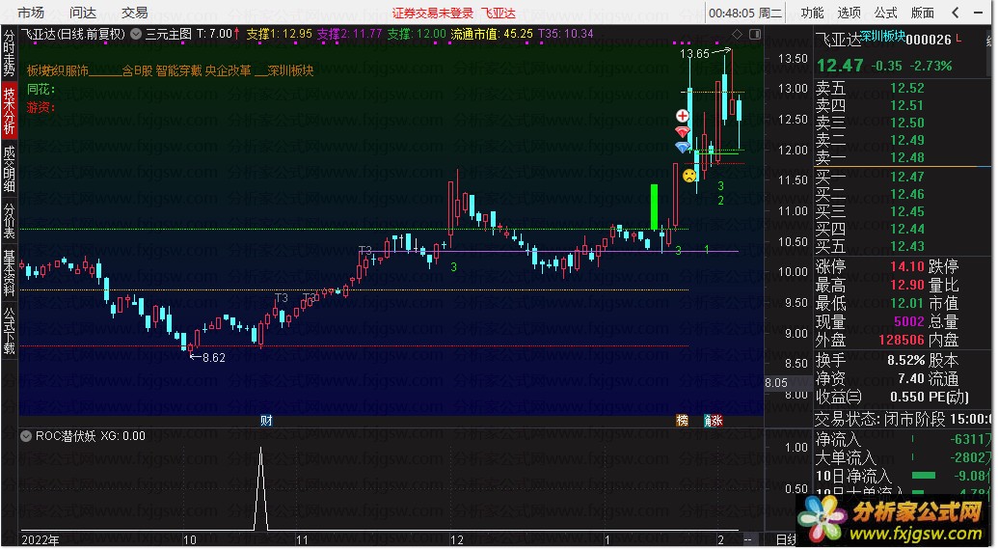This screenshot has width=998, height=550.
Task: Switch to the 分时走势 side tab
Action: click(x=9, y=53)
